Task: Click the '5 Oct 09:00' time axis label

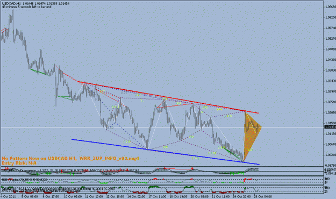Action: pos(30,196)
